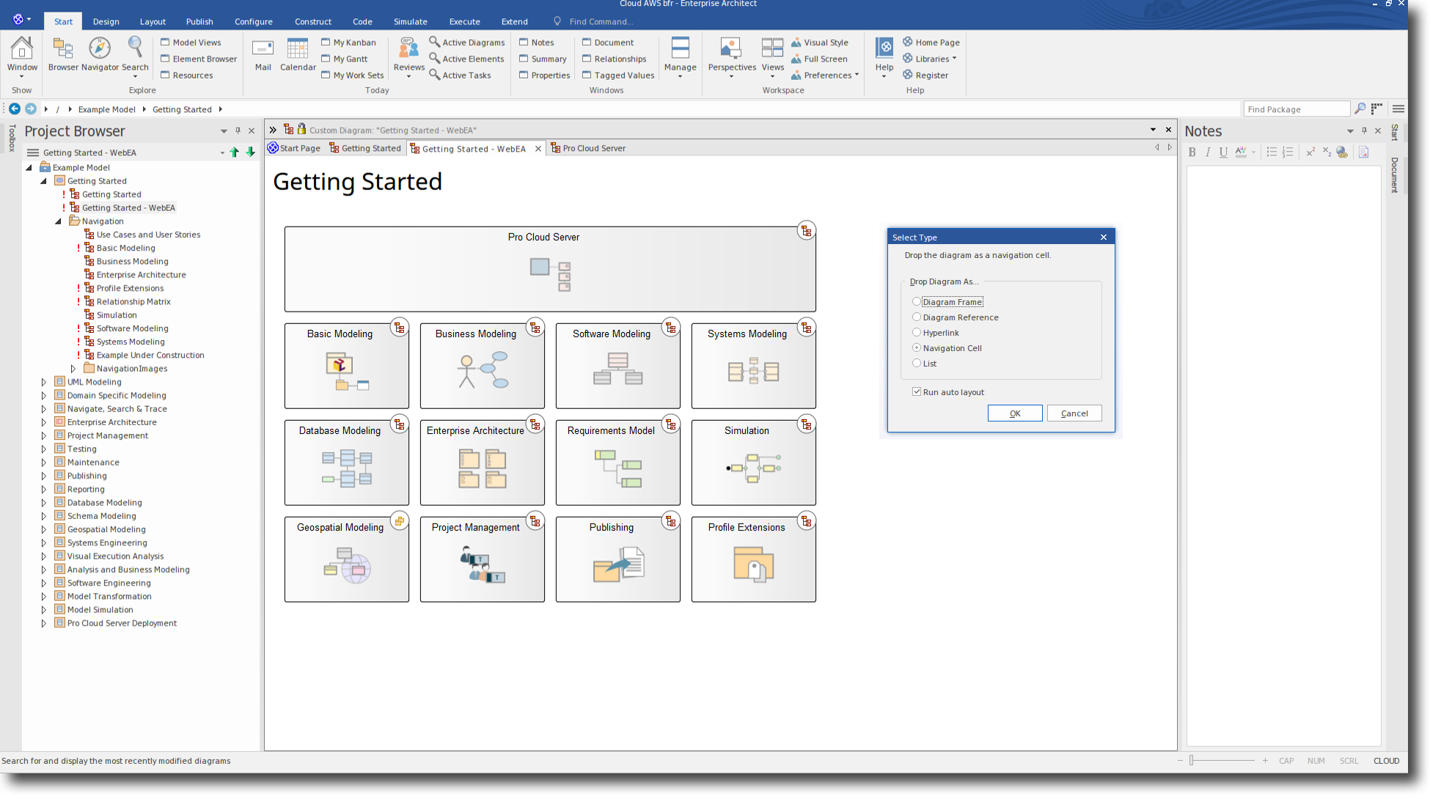1430x799 pixels.
Task: Click the back navigation arrow icon
Action: tap(15, 108)
